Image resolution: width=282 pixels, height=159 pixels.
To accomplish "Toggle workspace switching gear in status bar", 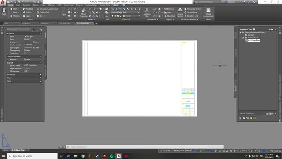I will pos(234,151).
